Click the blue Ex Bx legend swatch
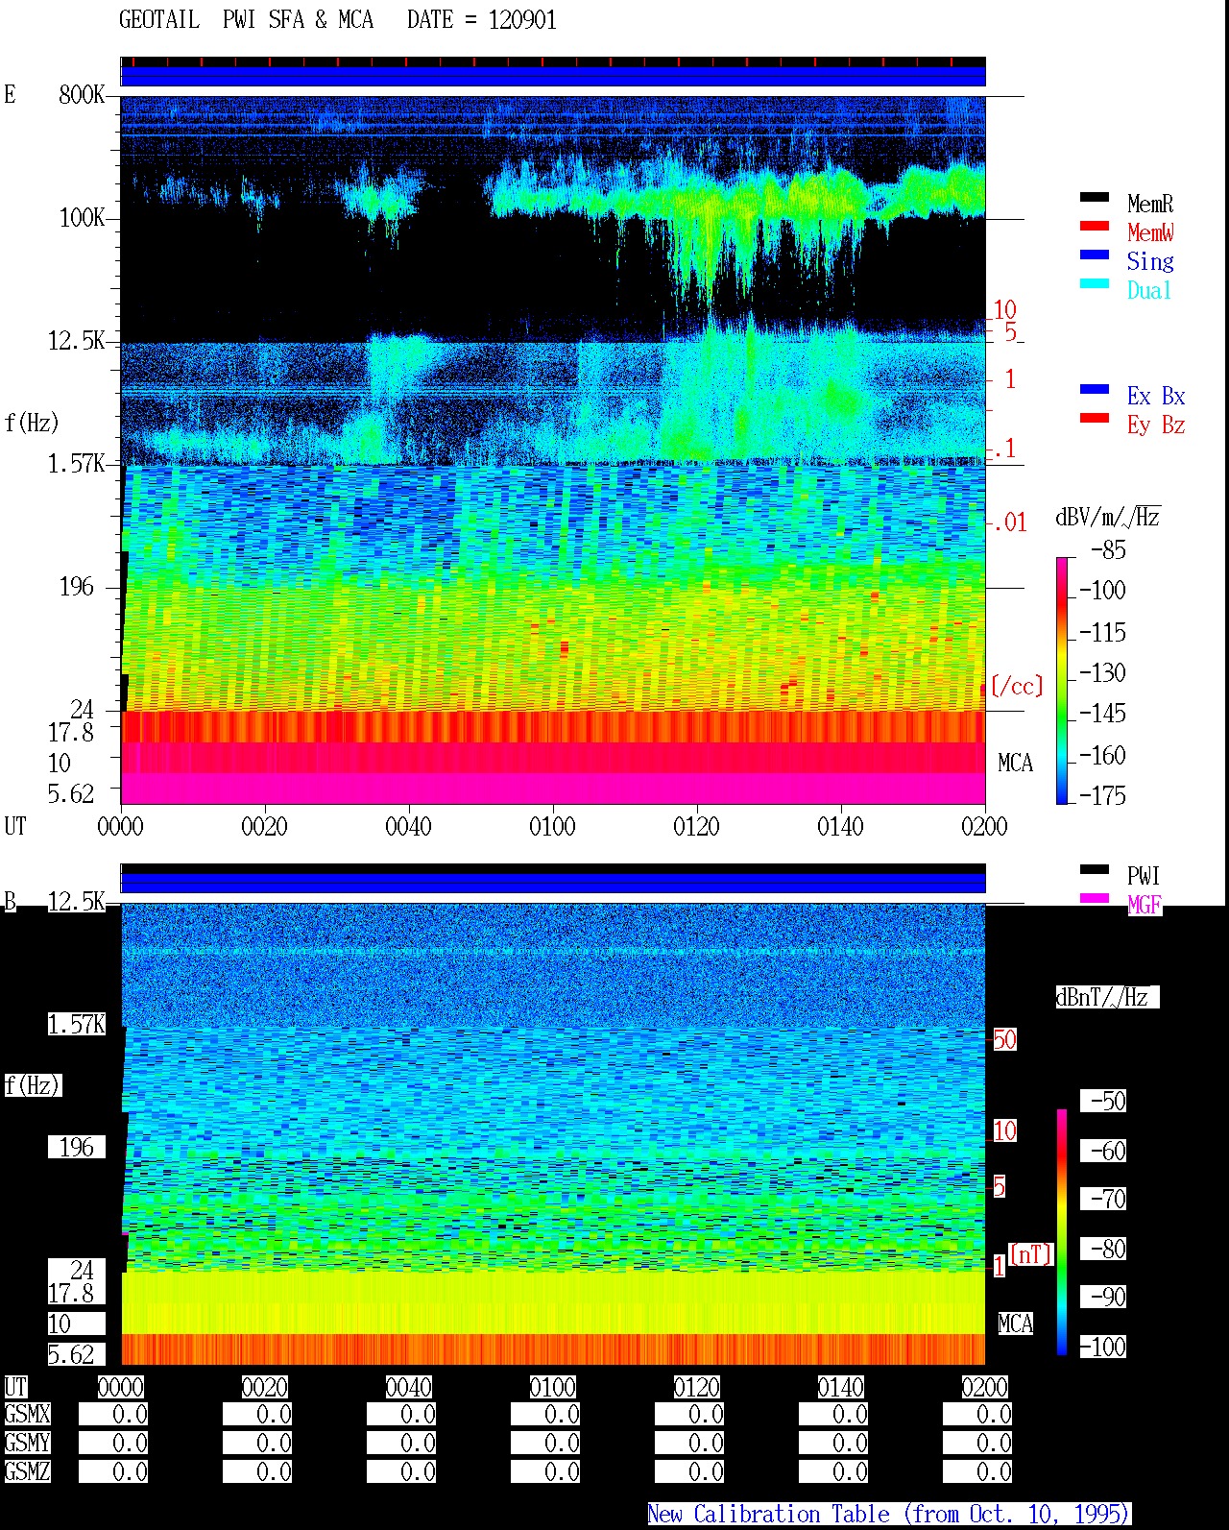This screenshot has width=1229, height=1530. click(x=1095, y=390)
